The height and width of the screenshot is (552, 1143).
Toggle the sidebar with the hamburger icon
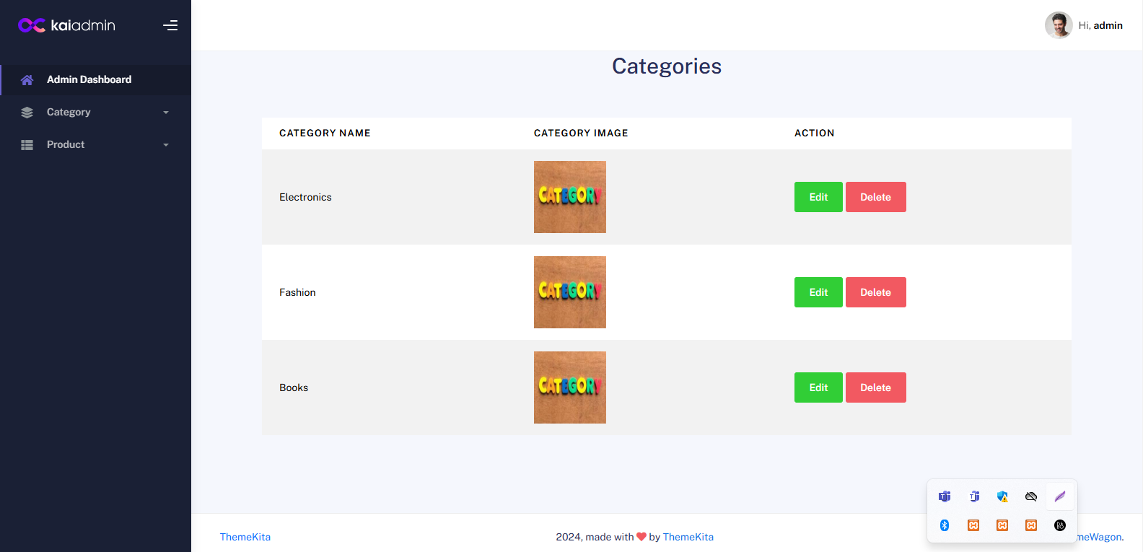point(170,25)
